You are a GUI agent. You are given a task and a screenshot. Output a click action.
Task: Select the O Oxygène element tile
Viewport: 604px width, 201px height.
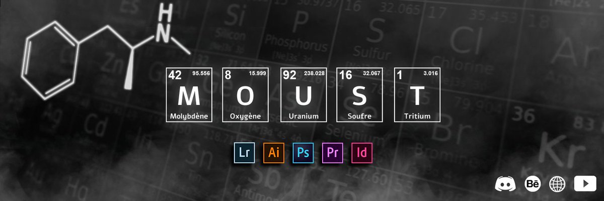[x=246, y=95]
